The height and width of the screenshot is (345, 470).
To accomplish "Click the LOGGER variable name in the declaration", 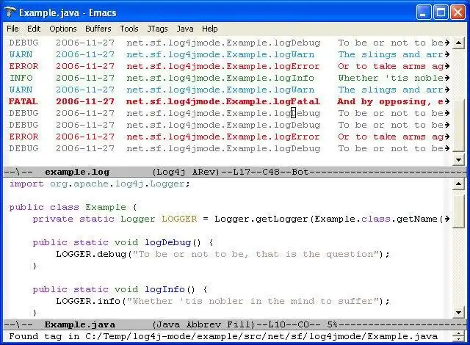I will (179, 219).
